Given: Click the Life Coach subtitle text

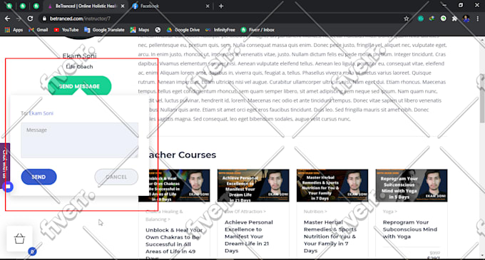Looking at the screenshot, I should coord(79,66).
